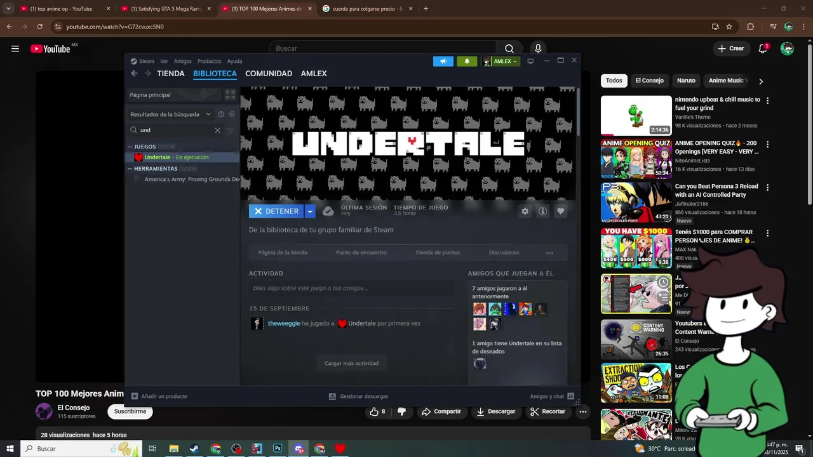The image size is (813, 457).
Task: Open Resultados de la búsqueda dropdown
Action: pos(170,114)
